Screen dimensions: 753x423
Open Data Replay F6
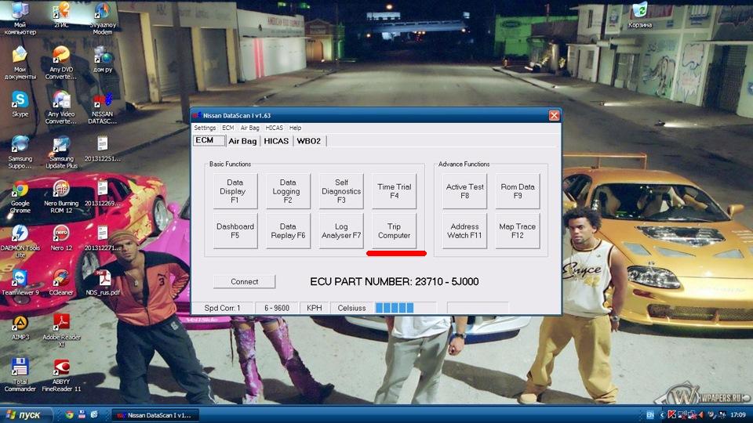click(288, 230)
